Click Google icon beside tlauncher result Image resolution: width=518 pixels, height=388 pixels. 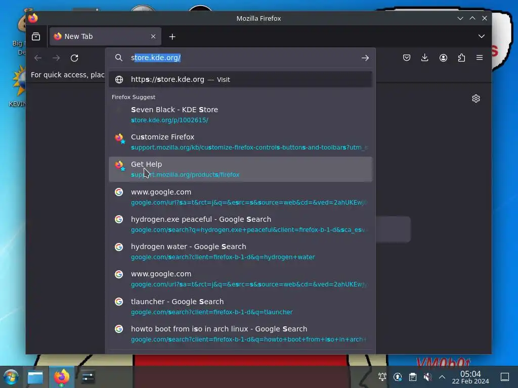119,302
